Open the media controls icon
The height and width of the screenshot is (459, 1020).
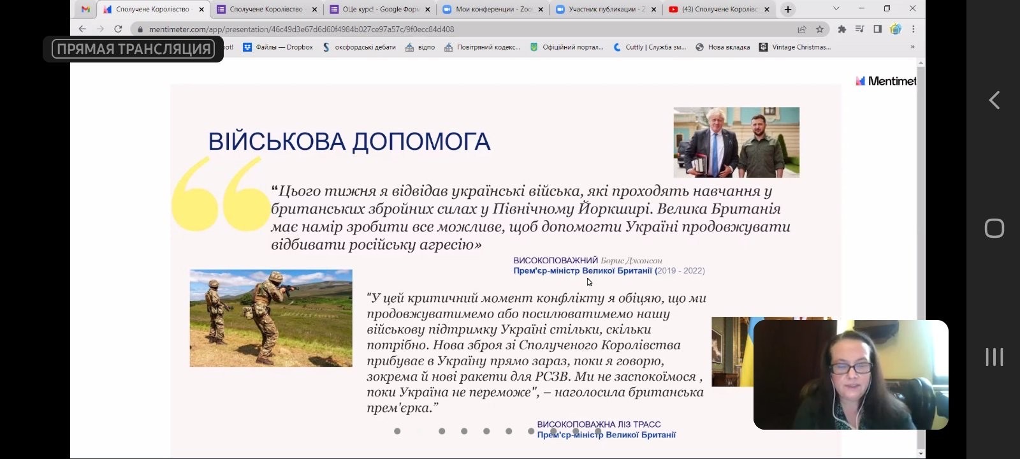click(860, 29)
